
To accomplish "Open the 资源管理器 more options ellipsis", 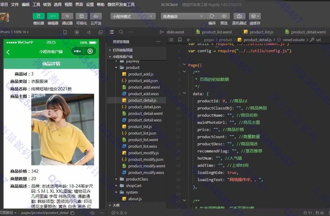I will [x=158, y=41].
